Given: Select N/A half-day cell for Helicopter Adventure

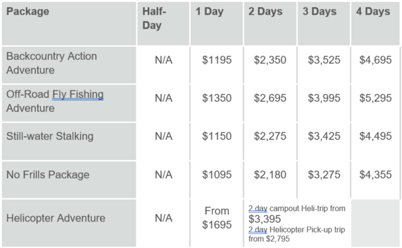Looking at the screenshot, I should (x=164, y=218).
